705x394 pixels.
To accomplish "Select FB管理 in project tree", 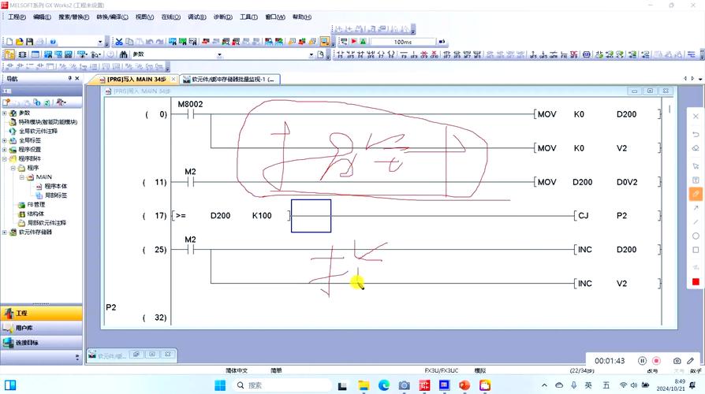I will click(x=36, y=204).
